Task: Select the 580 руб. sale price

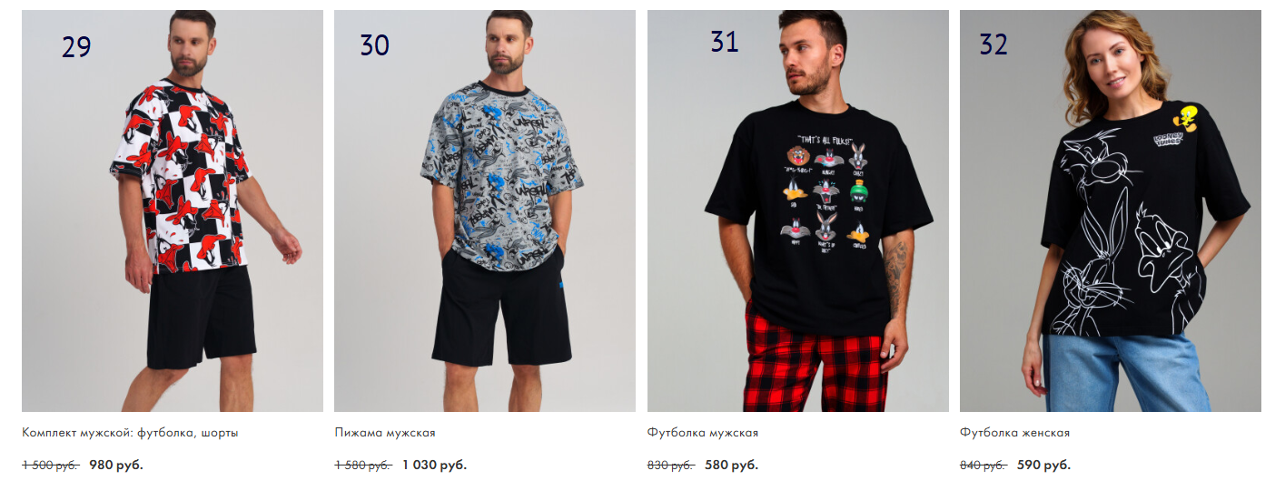Action: tap(731, 465)
